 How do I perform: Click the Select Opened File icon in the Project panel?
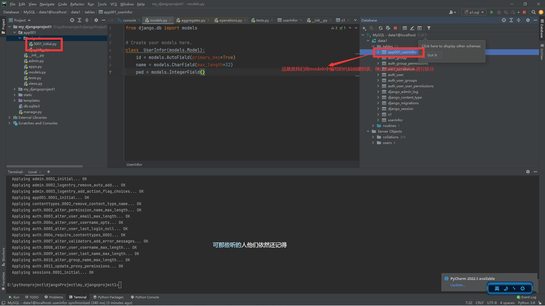pos(72,20)
